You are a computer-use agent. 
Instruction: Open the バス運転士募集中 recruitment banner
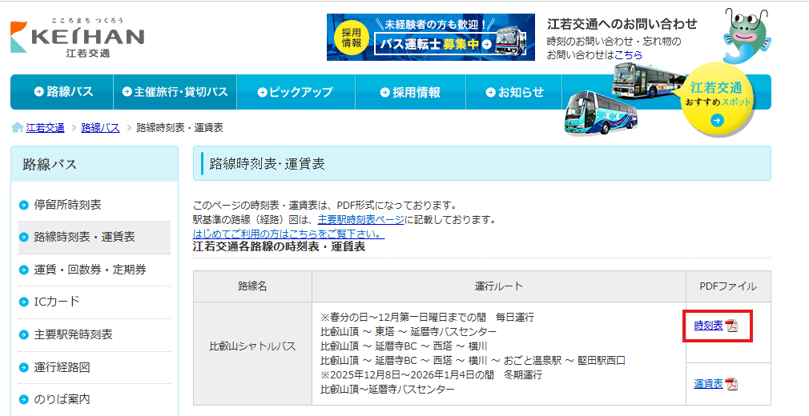[x=430, y=37]
